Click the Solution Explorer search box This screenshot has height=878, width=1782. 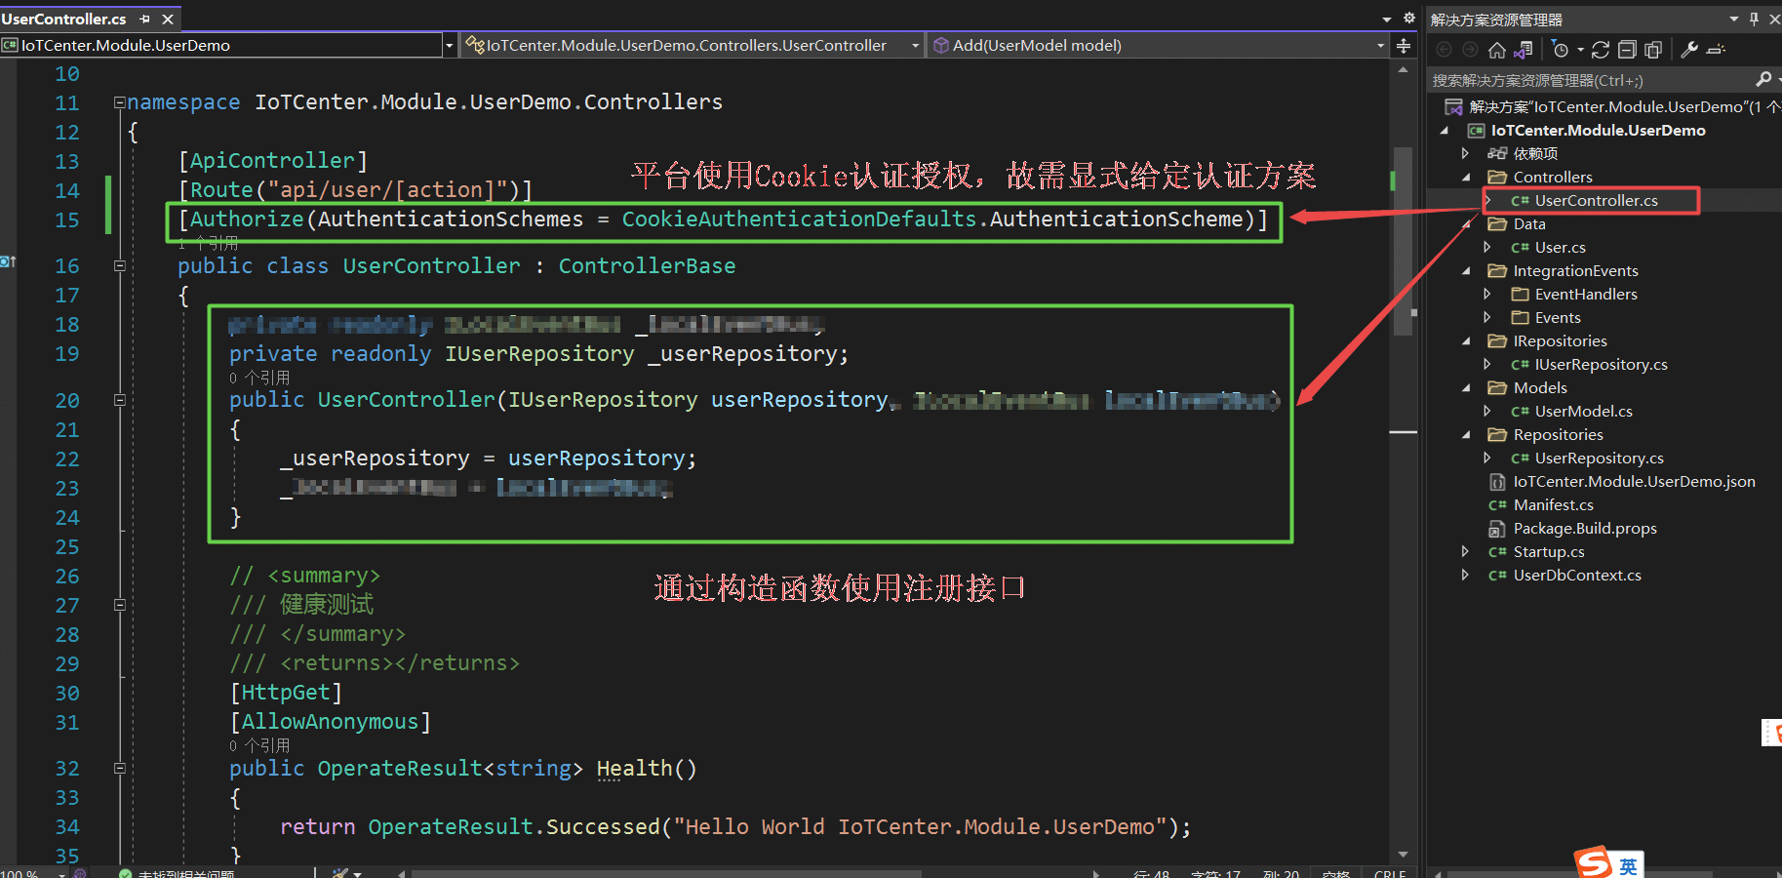(1590, 80)
